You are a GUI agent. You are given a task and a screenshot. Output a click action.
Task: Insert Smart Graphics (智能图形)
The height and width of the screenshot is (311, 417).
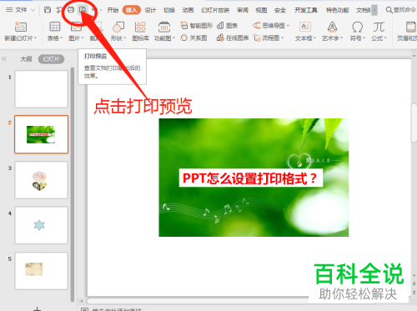pos(196,26)
